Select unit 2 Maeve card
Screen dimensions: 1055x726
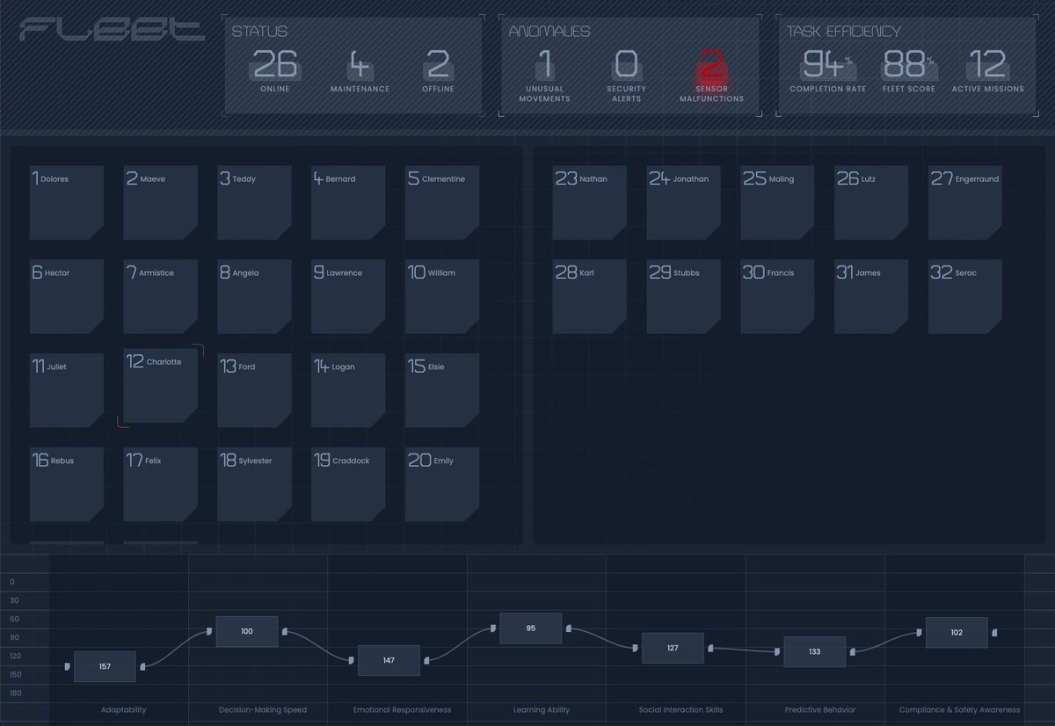tap(160, 202)
